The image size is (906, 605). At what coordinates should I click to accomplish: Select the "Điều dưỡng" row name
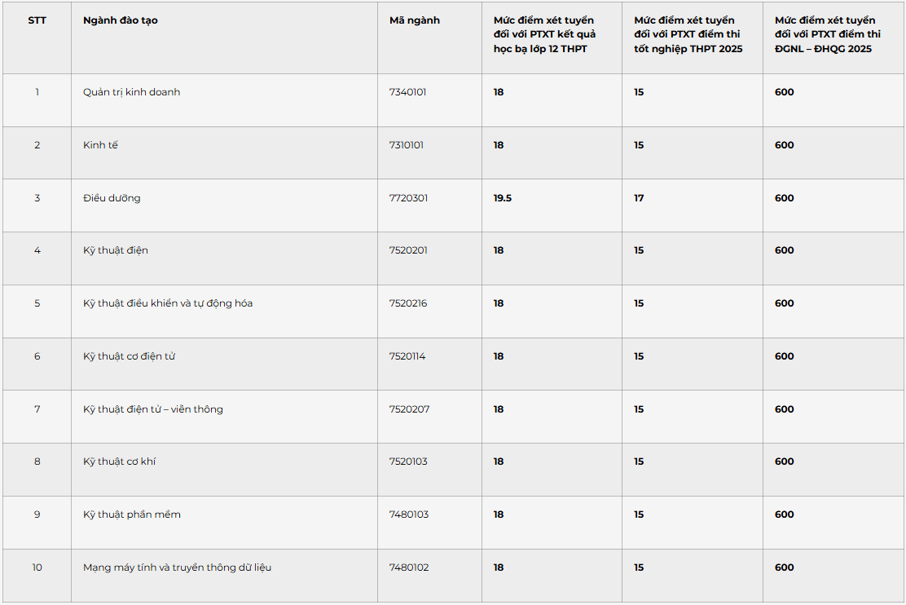coord(112,198)
